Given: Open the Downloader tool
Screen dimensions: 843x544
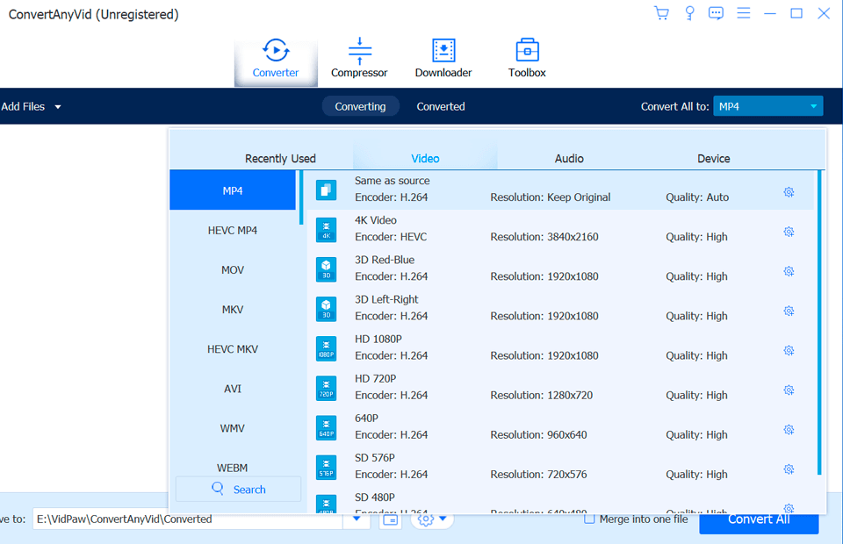Looking at the screenshot, I should point(443,56).
